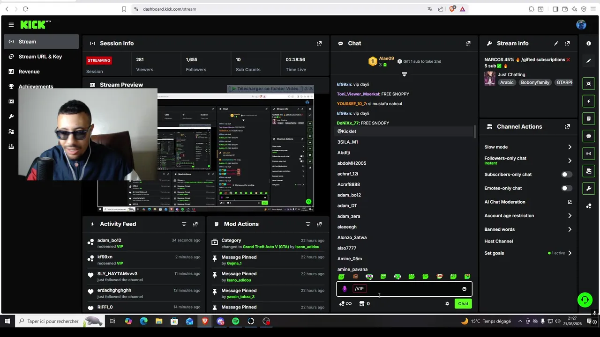Toggle the session info broadcast icon
The height and width of the screenshot is (337, 600).
589,154
